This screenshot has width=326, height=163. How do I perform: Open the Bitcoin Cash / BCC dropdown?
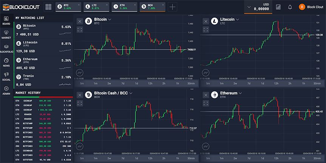click(131, 93)
